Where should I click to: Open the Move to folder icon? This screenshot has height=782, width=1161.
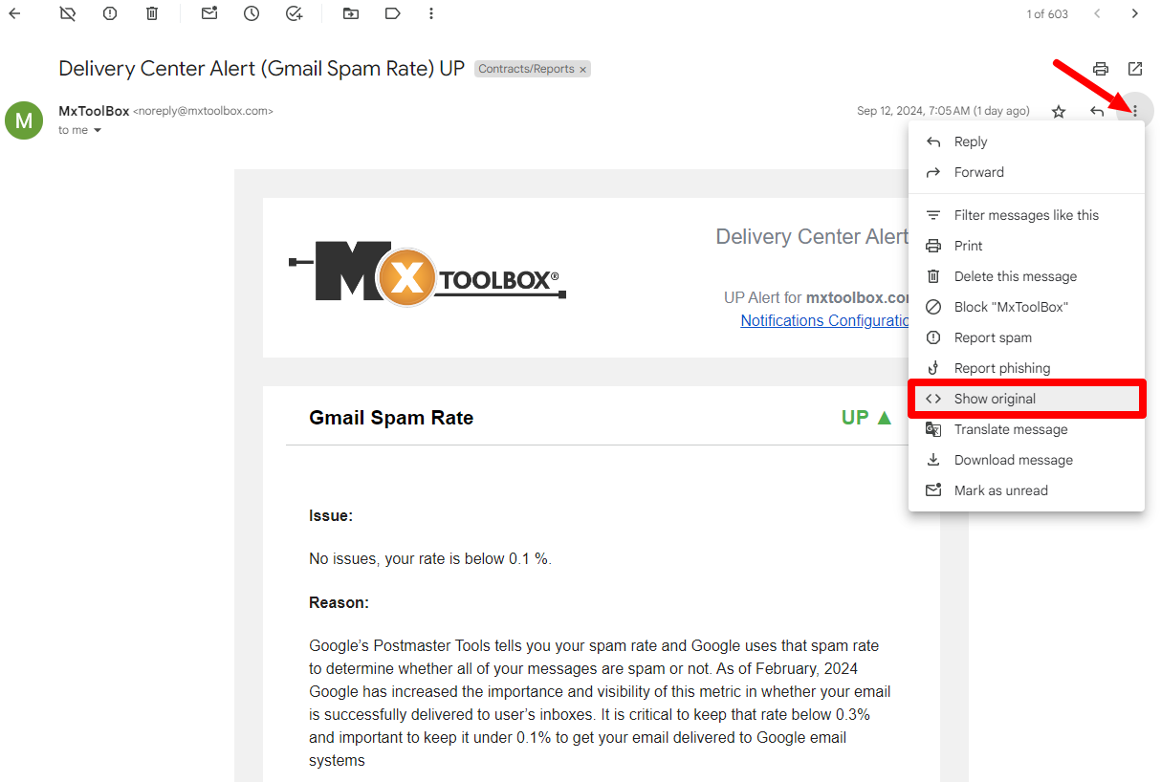click(350, 13)
